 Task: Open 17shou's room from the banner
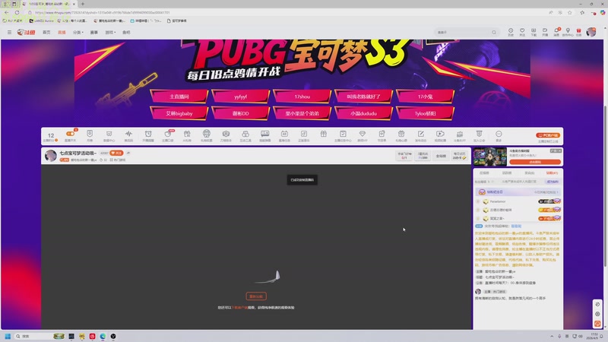point(302,97)
